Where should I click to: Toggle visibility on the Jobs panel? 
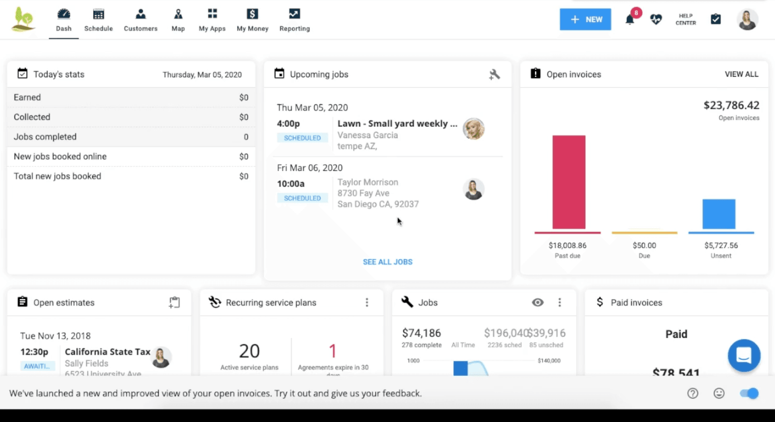(x=538, y=302)
